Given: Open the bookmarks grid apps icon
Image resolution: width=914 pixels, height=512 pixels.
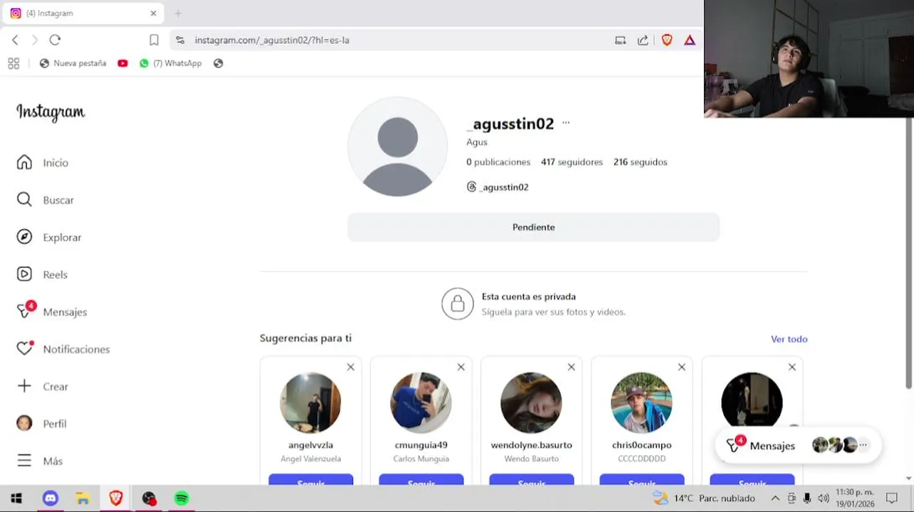Looking at the screenshot, I should pos(14,63).
